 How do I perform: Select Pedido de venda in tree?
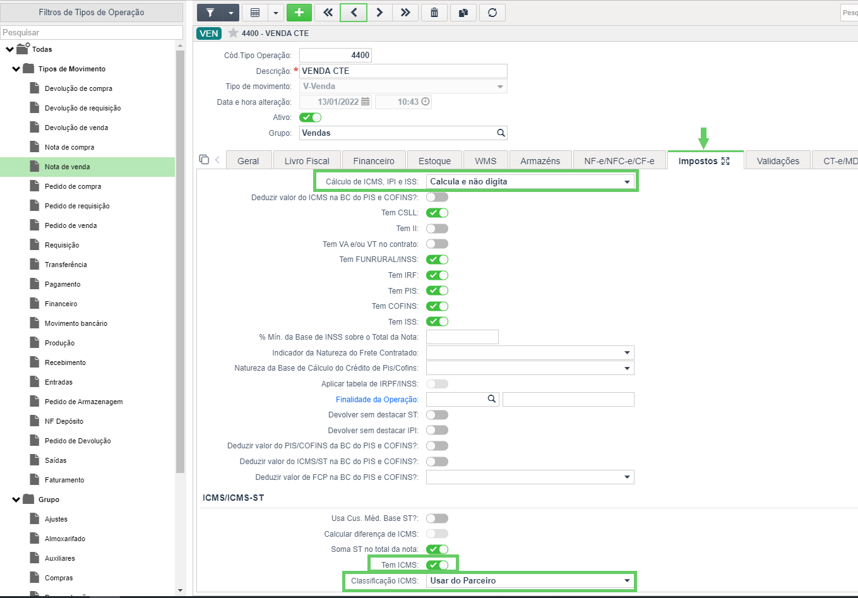[x=71, y=225]
